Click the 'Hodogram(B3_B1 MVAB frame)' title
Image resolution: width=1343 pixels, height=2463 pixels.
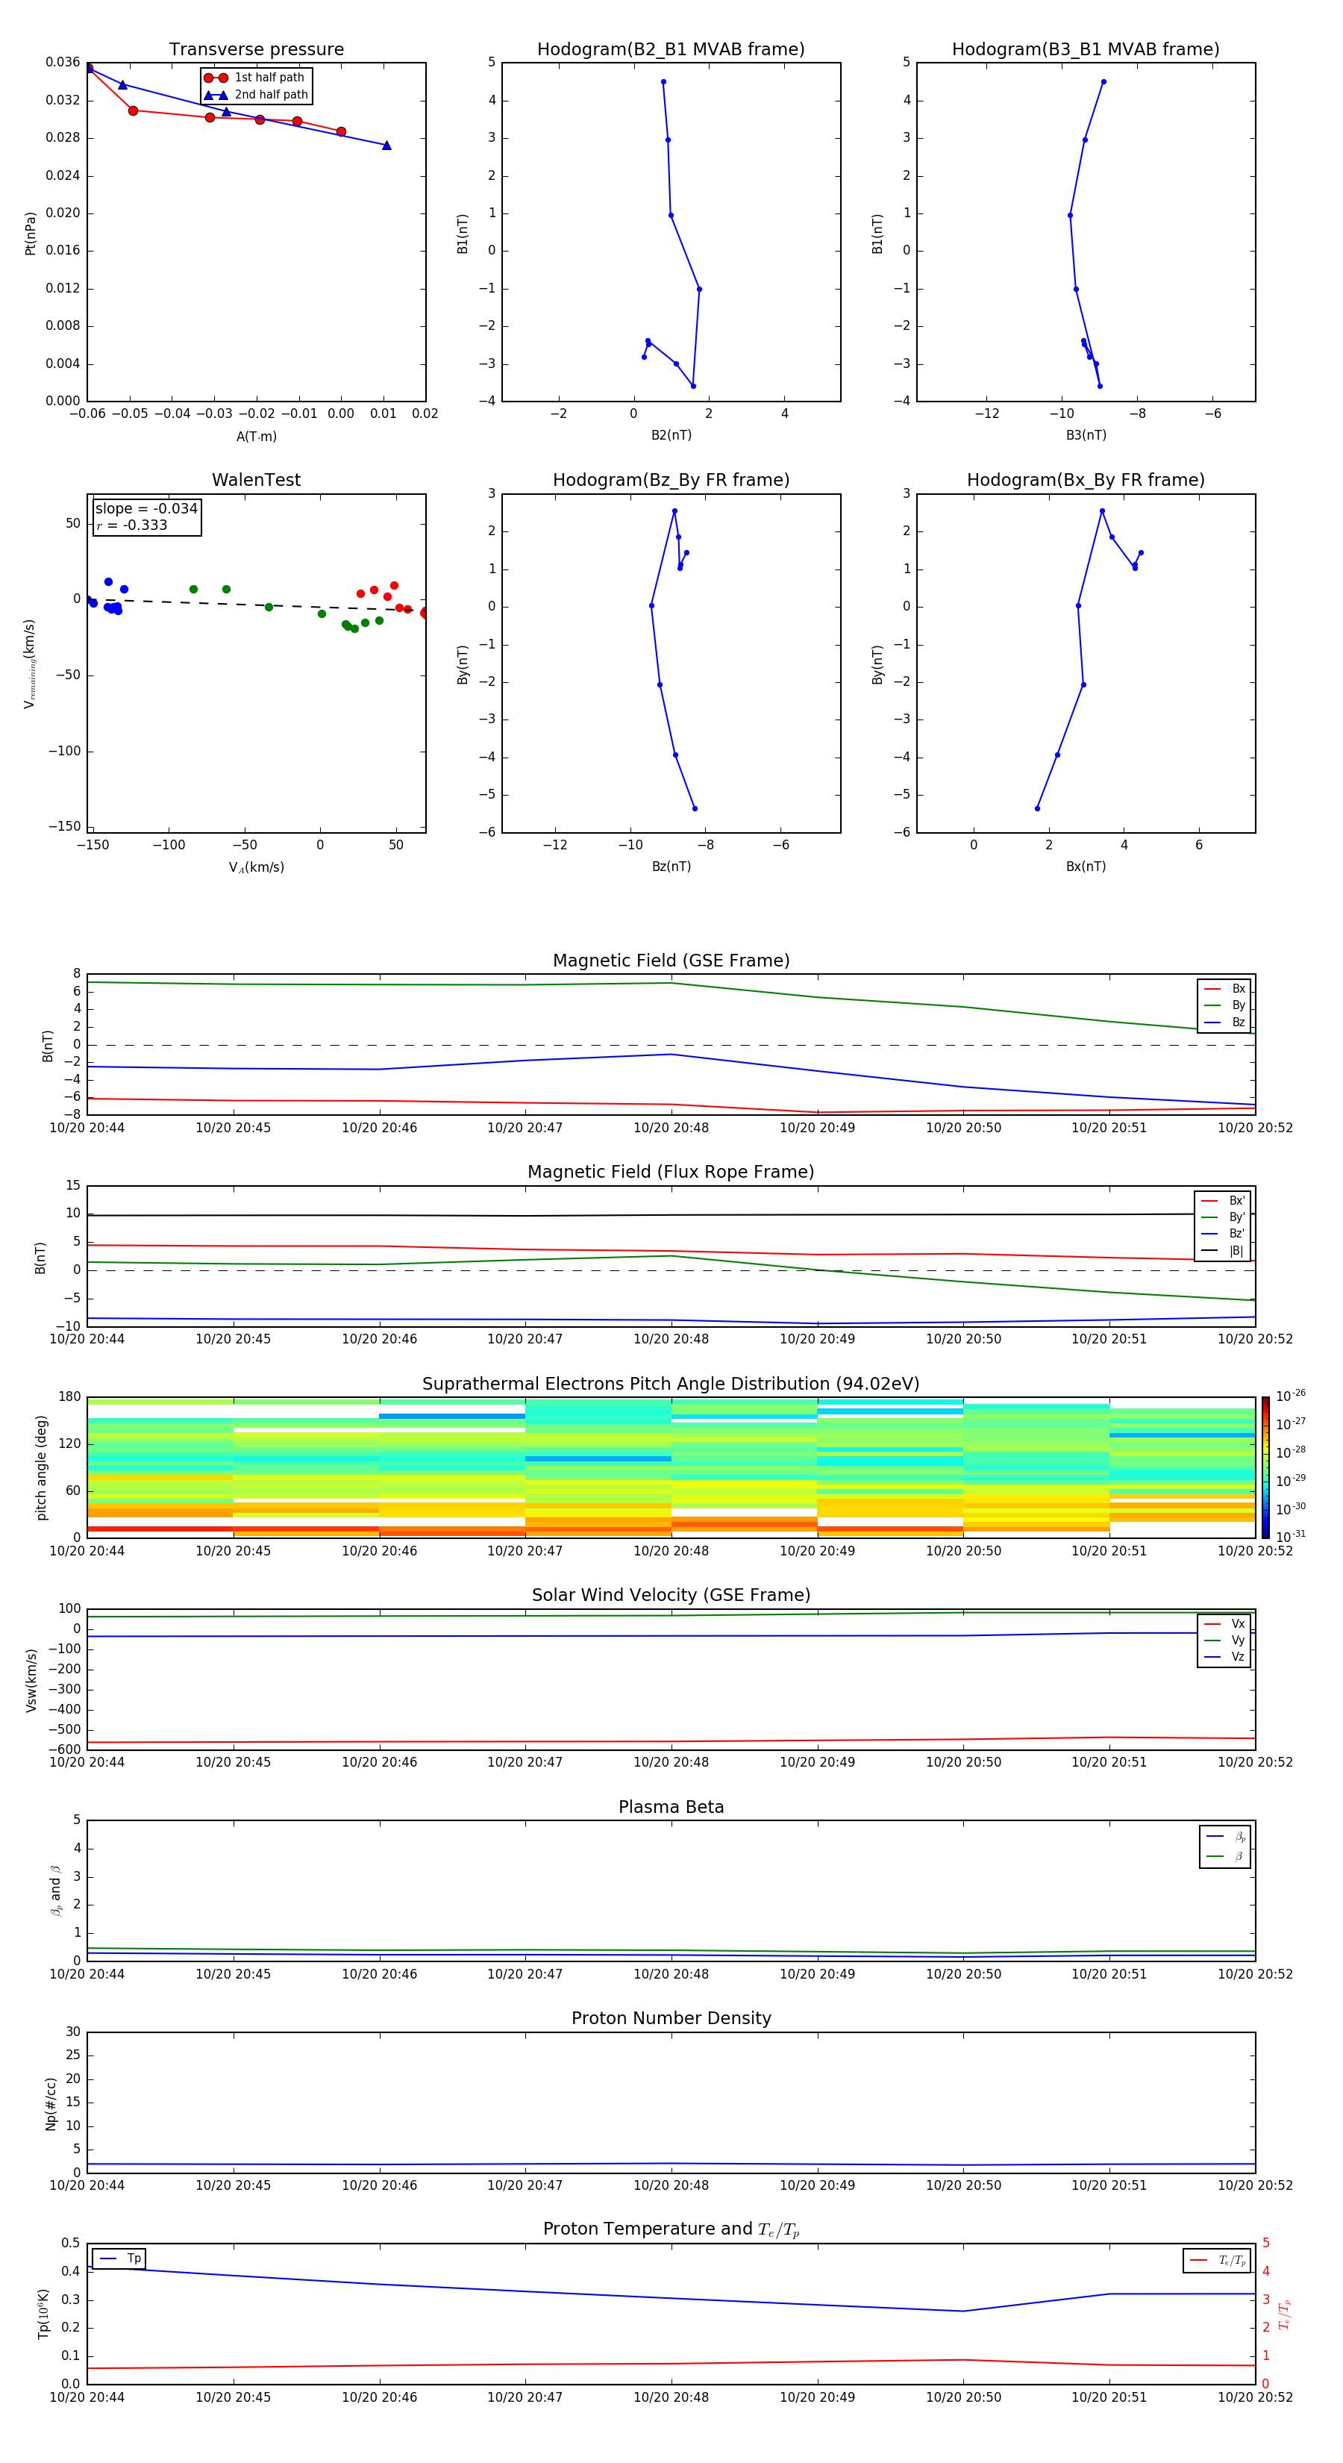[x=1086, y=50]
